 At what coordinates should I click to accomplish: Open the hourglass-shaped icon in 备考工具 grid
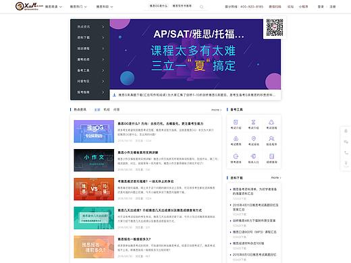tap(253, 122)
